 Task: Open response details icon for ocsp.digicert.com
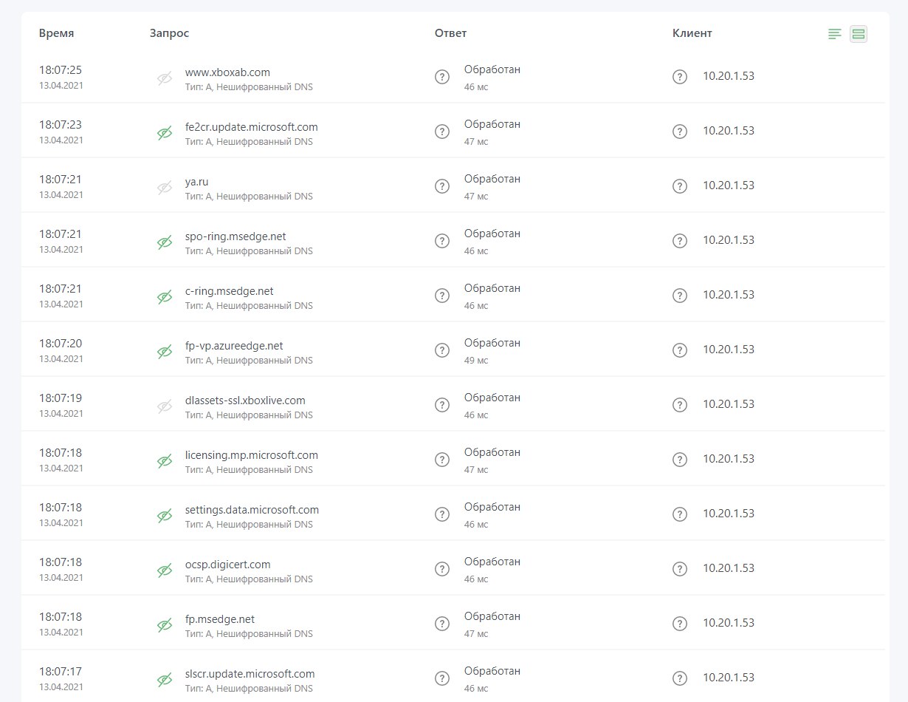(442, 569)
